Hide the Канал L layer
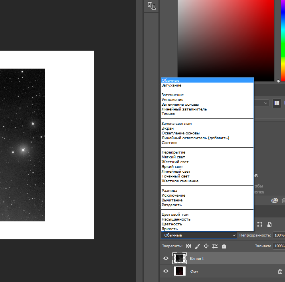The width and height of the screenshot is (285, 282). pyautogui.click(x=166, y=258)
